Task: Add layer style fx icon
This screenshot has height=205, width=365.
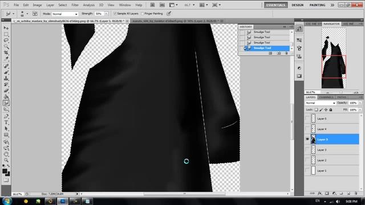Action: coord(320,193)
